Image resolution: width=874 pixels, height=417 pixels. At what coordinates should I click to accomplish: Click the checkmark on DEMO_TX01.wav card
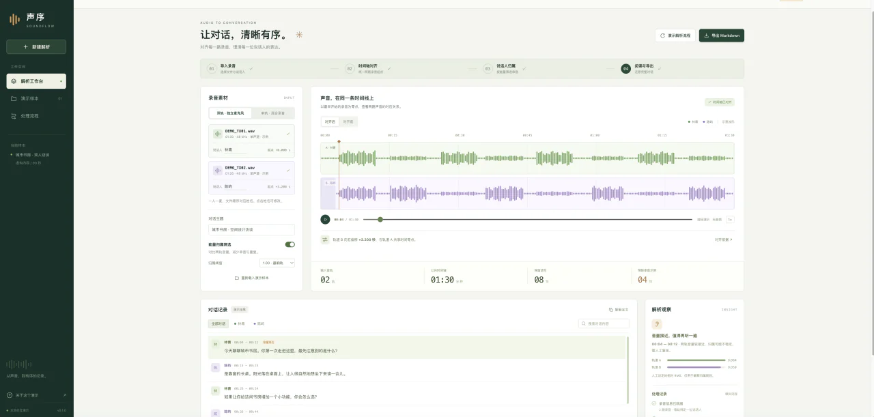pos(287,133)
